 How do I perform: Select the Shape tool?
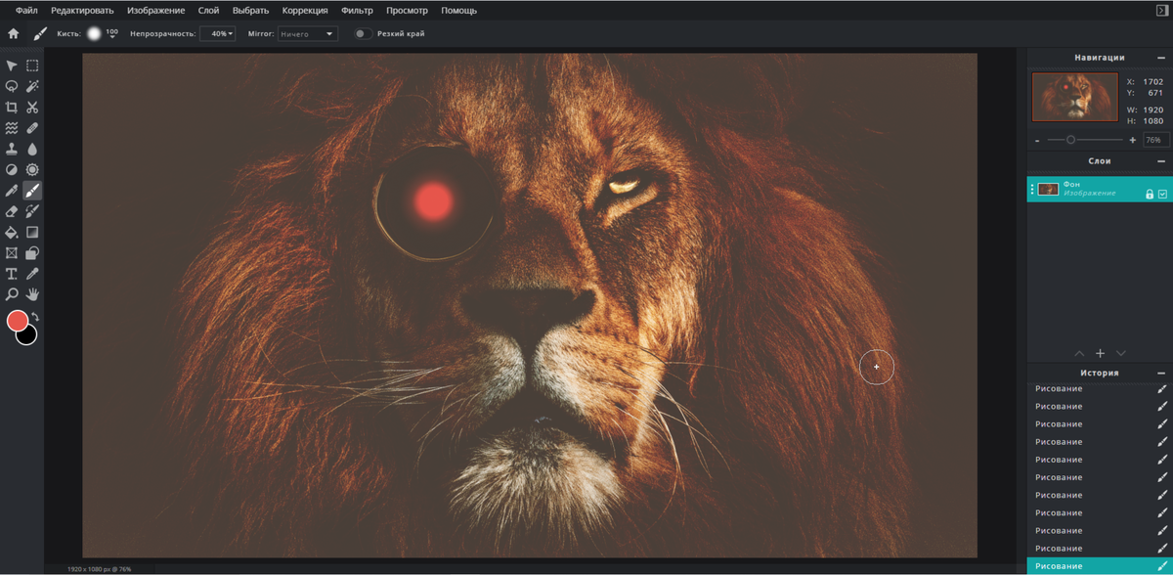(32, 253)
